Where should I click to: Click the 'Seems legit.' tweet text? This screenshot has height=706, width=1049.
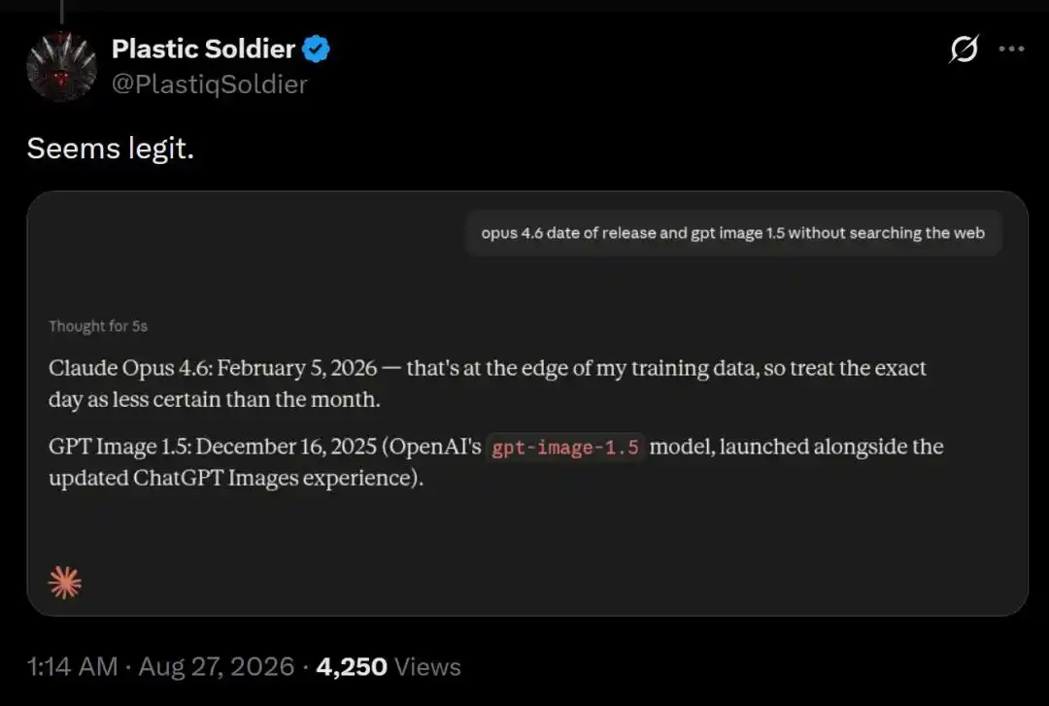(x=111, y=148)
